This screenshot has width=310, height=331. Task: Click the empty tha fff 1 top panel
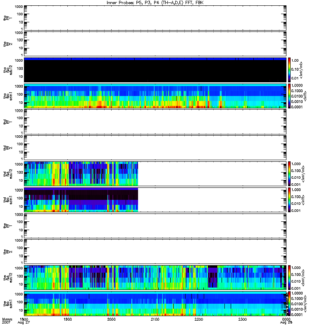pyautogui.click(x=155, y=17)
